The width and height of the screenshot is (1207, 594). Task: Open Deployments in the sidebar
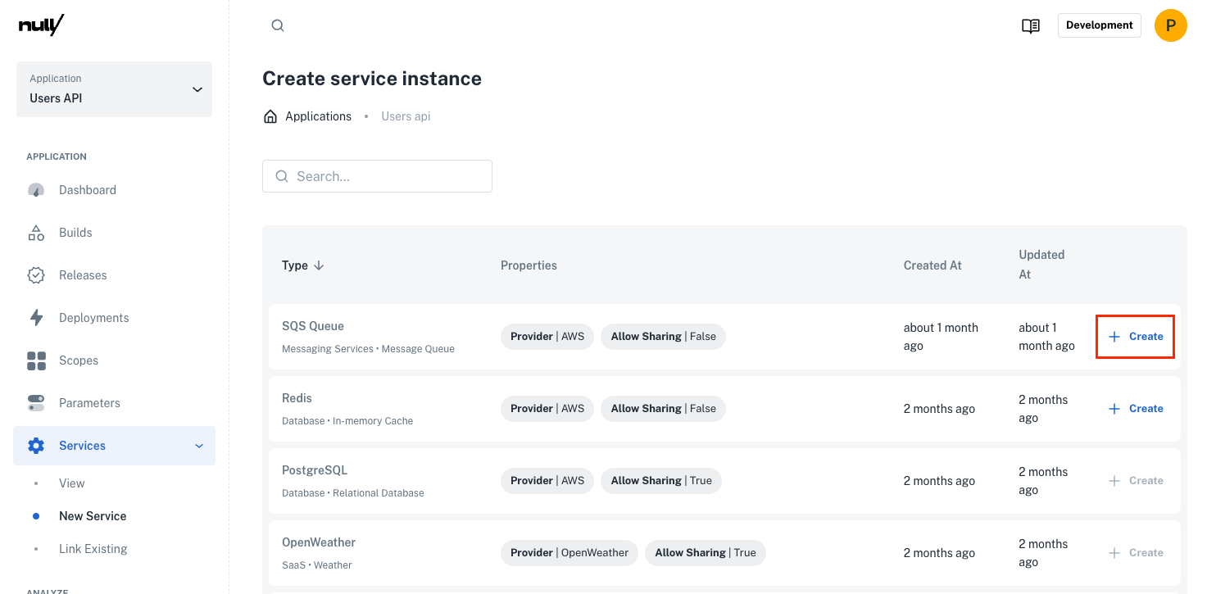94,318
